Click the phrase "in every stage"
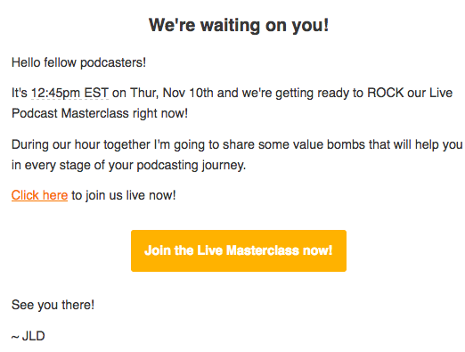 (51, 166)
